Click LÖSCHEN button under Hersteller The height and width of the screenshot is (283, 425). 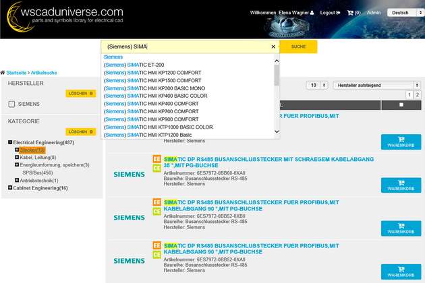(81, 94)
